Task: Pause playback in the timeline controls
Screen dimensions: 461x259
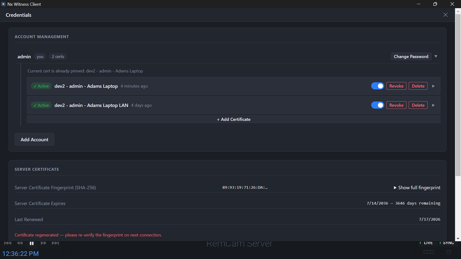Action: click(32, 244)
